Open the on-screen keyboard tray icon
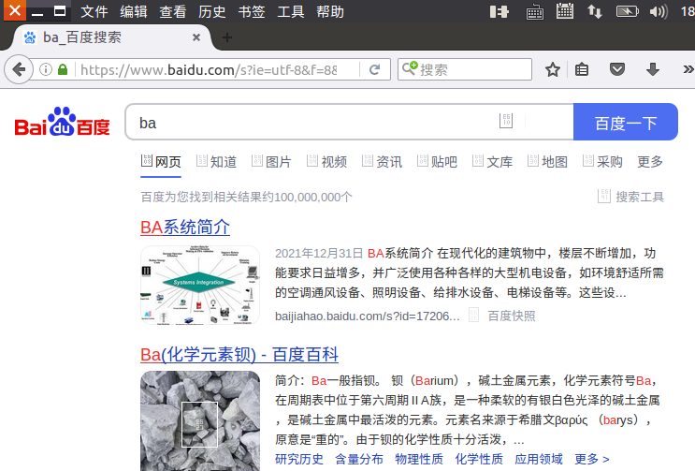This screenshot has width=695, height=471. (x=534, y=11)
